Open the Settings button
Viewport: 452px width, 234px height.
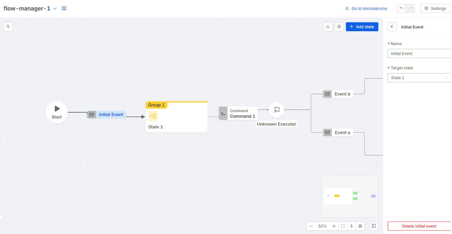(435, 8)
